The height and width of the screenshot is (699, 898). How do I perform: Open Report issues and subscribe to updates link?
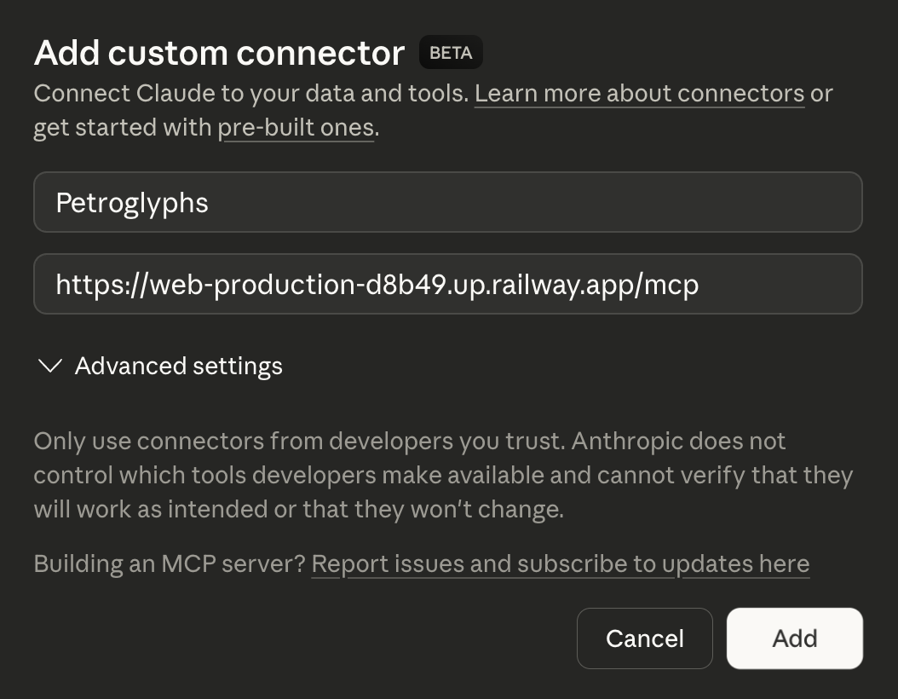560,563
